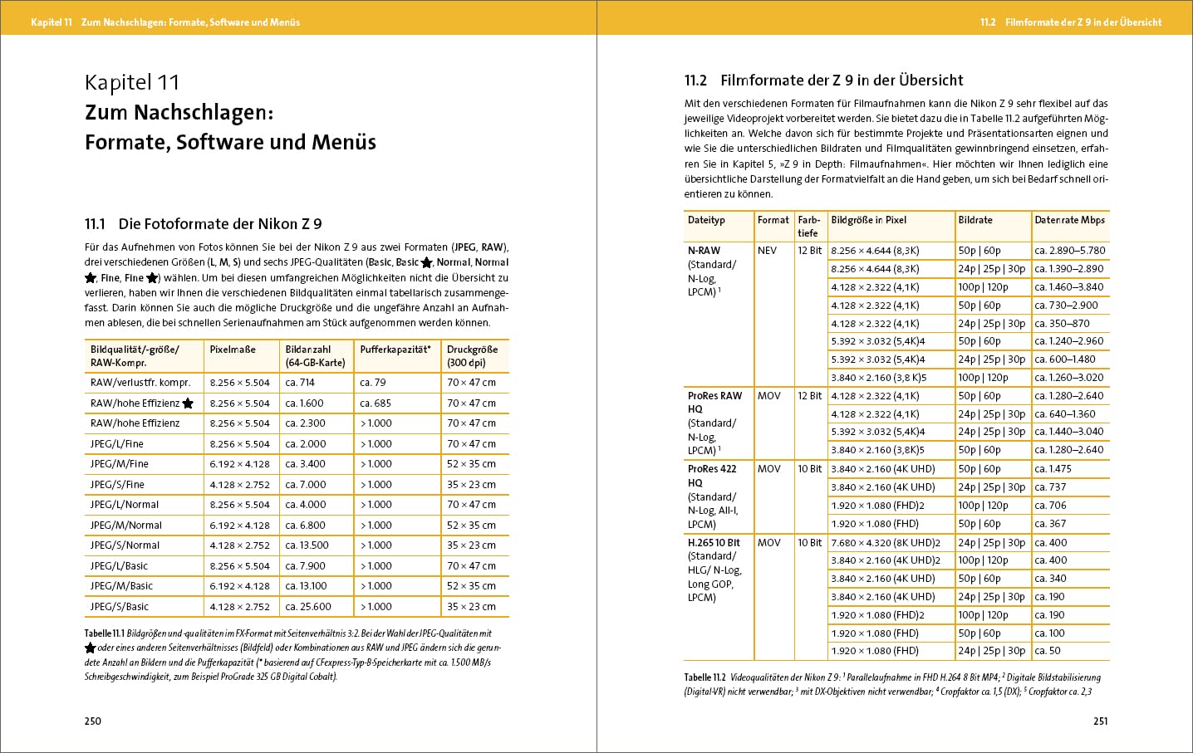
Task: Click the "ca. 13.500" image count cell
Action: point(307,545)
